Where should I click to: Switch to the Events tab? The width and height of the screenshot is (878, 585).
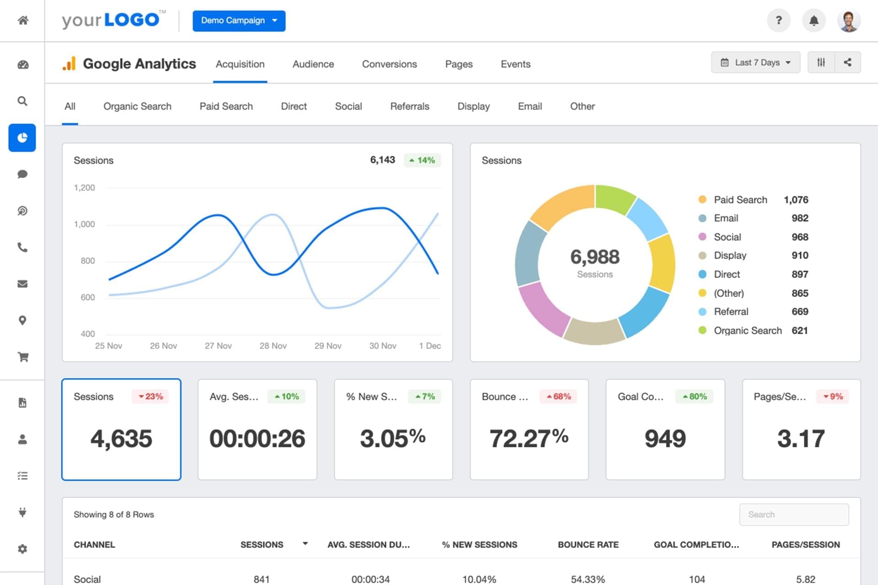click(x=515, y=64)
